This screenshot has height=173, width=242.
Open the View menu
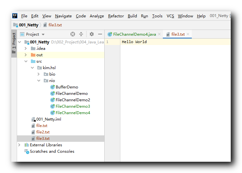coord(47,16)
